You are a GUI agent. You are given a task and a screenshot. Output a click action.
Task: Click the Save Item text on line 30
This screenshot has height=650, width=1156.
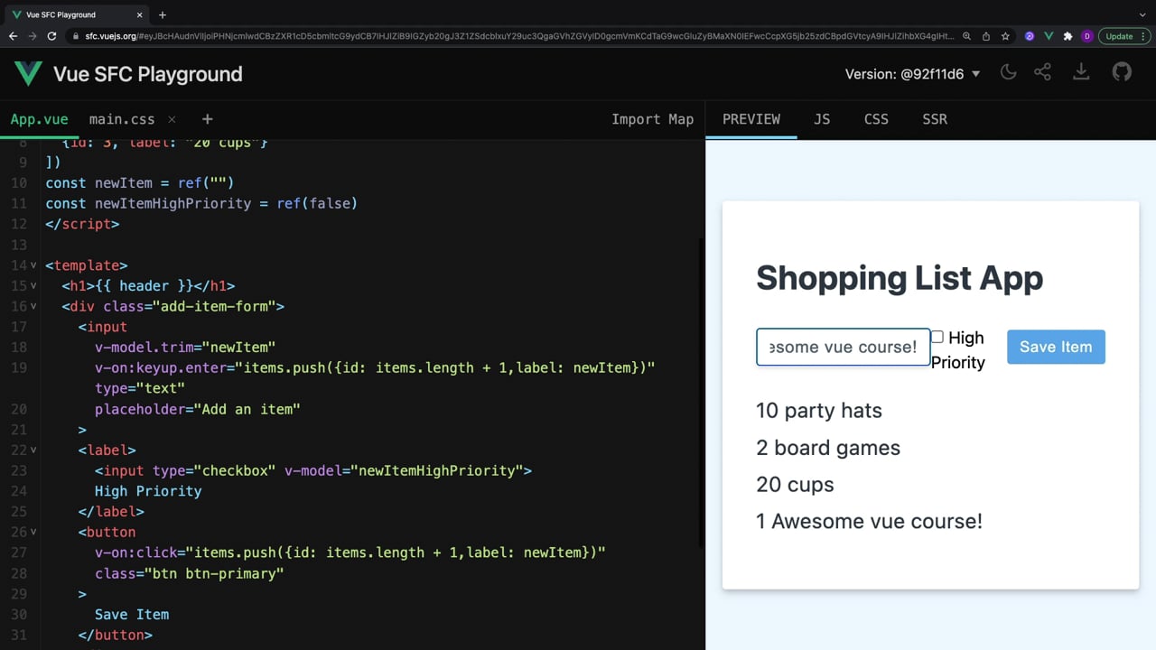[132, 615]
